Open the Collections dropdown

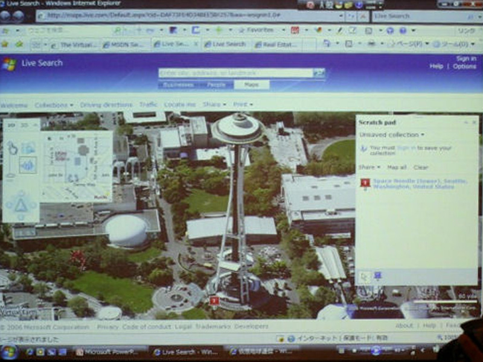pos(54,105)
